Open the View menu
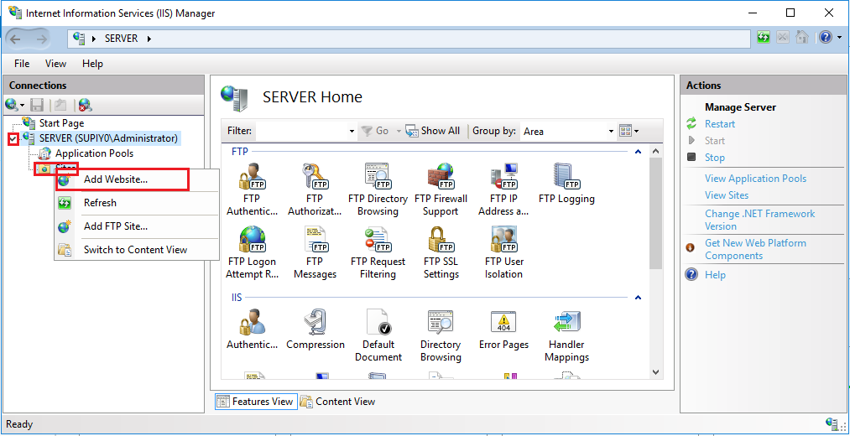Image resolution: width=850 pixels, height=436 pixels. tap(55, 64)
